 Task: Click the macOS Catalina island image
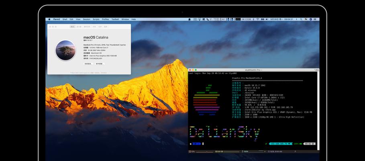click(65, 50)
